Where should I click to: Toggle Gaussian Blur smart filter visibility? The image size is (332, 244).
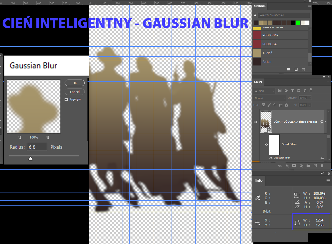click(271, 158)
